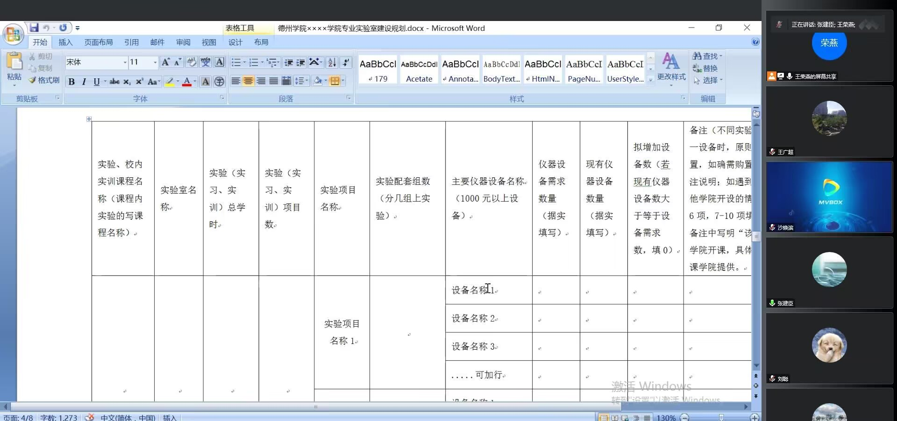The height and width of the screenshot is (421, 897).
Task: Click the Office button
Action: click(x=13, y=35)
